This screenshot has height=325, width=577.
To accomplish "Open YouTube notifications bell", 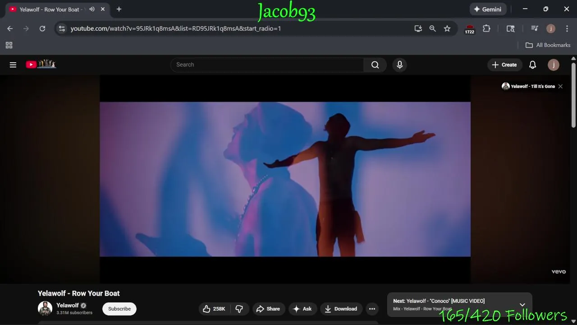I will click(x=532, y=65).
